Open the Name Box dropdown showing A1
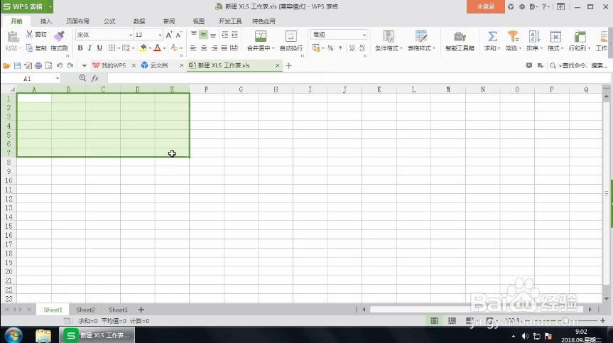 (58, 79)
